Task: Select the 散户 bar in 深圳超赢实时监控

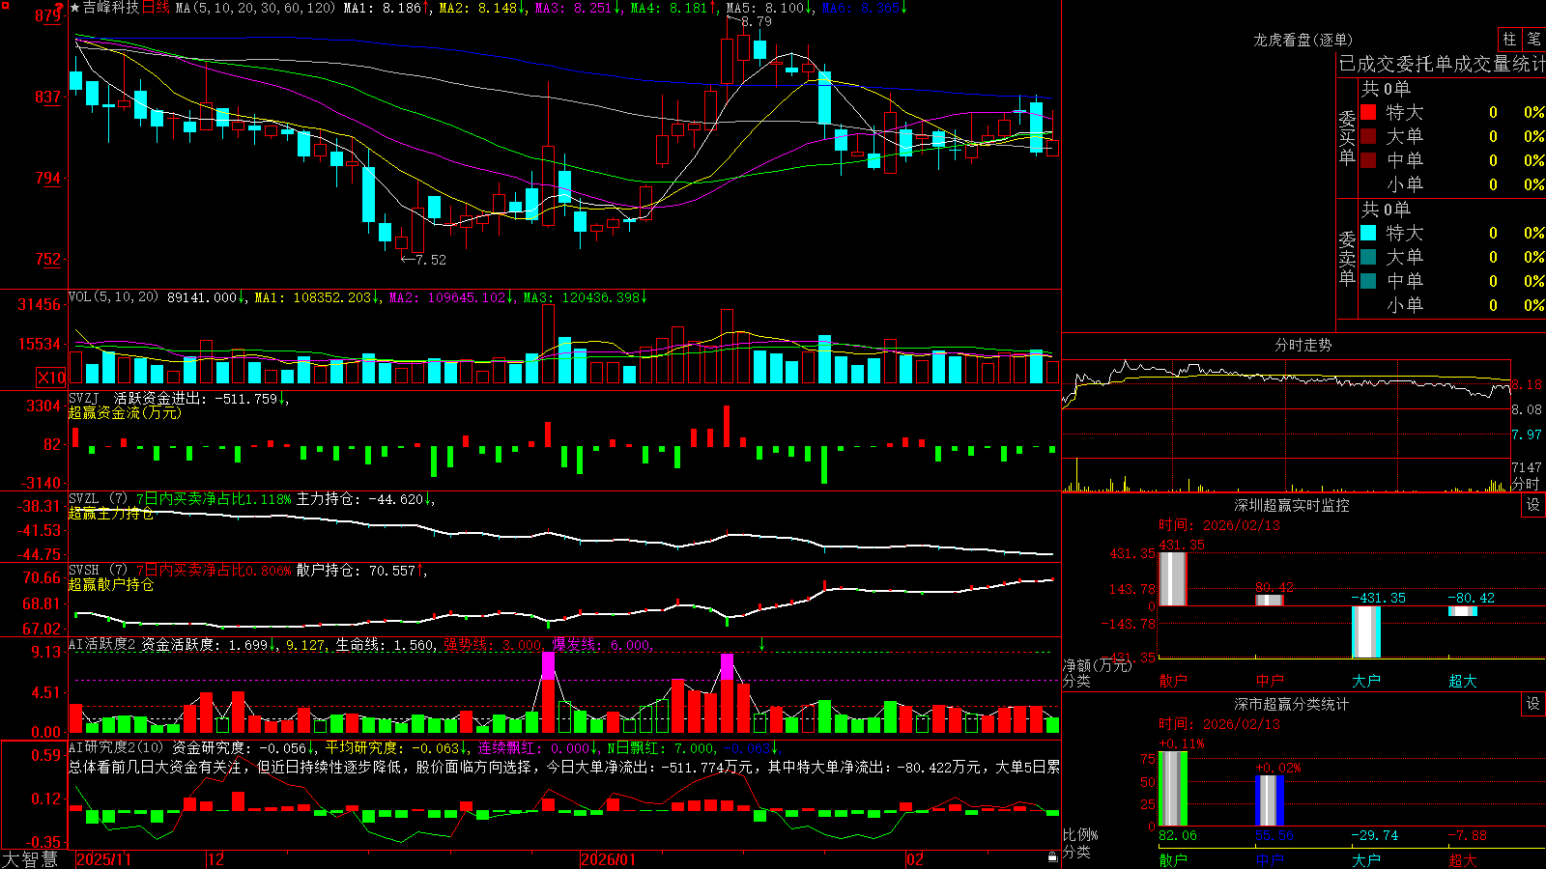Action: coord(1173,579)
